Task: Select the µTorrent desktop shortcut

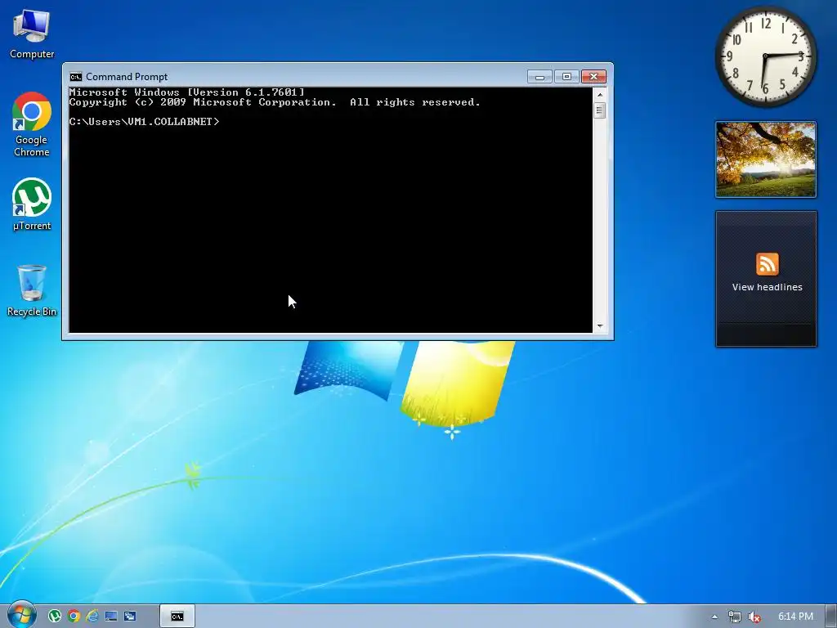Action: click(32, 204)
